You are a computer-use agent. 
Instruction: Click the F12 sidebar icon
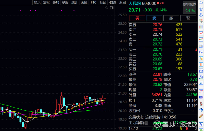pos(201,71)
